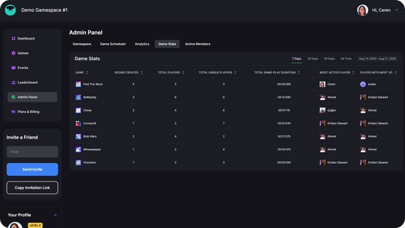Image resolution: width=405 pixels, height=228 pixels.
Task: Switch to the Analytics tab
Action: pos(142,44)
